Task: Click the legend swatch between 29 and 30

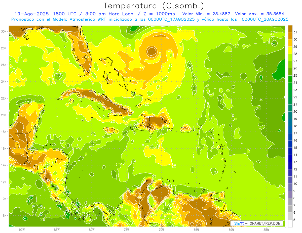Action: [x=290, y=43]
